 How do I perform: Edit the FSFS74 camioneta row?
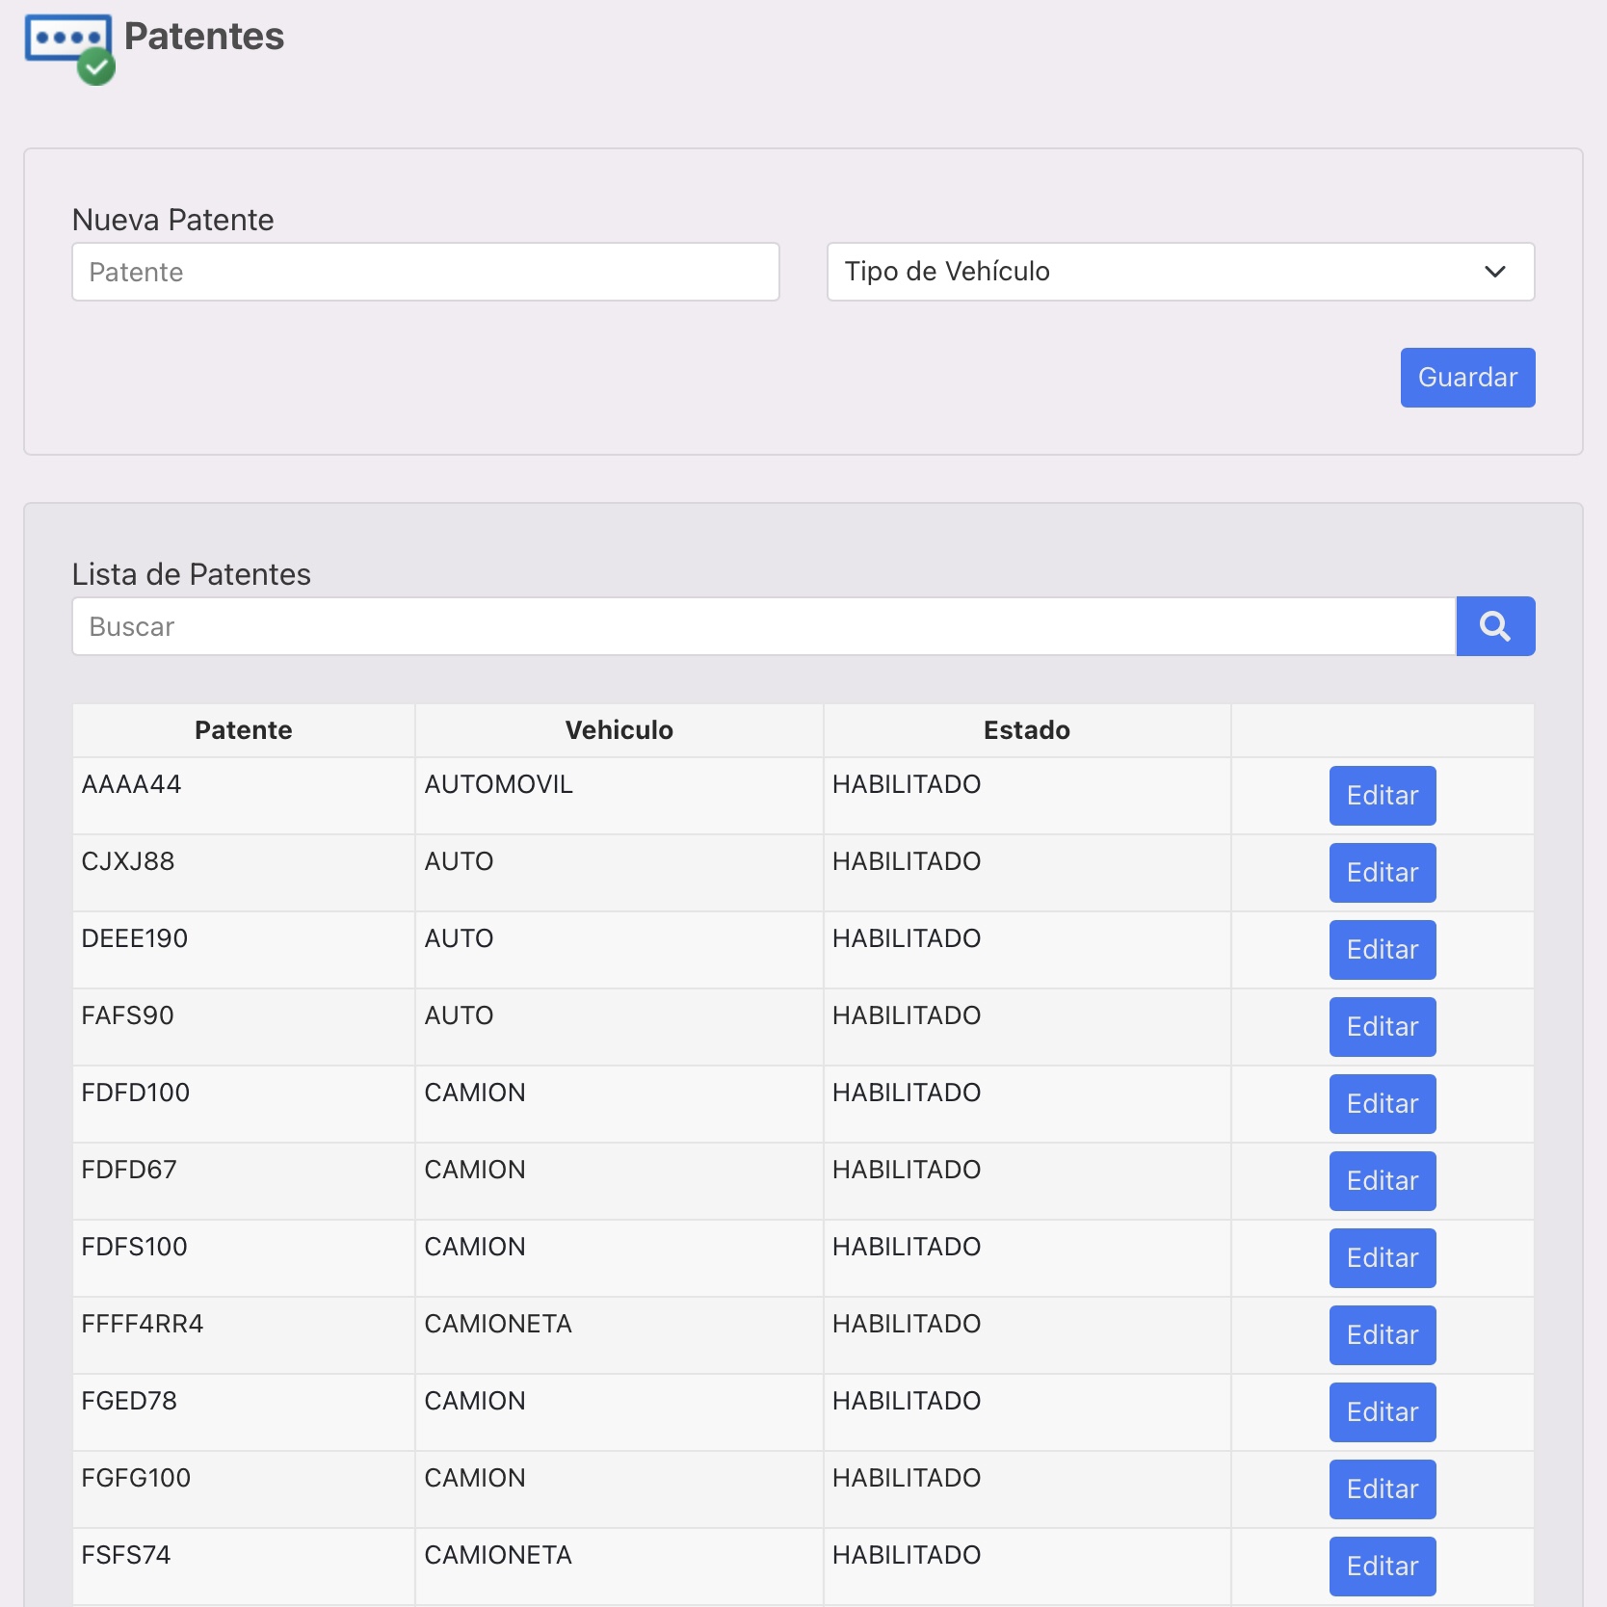(1383, 1567)
